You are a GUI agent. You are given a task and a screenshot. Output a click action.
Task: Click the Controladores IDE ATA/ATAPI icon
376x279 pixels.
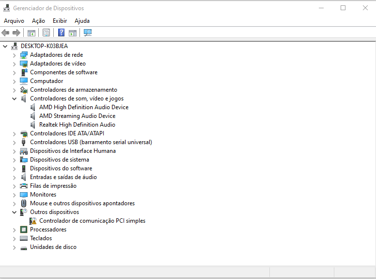click(x=24, y=133)
